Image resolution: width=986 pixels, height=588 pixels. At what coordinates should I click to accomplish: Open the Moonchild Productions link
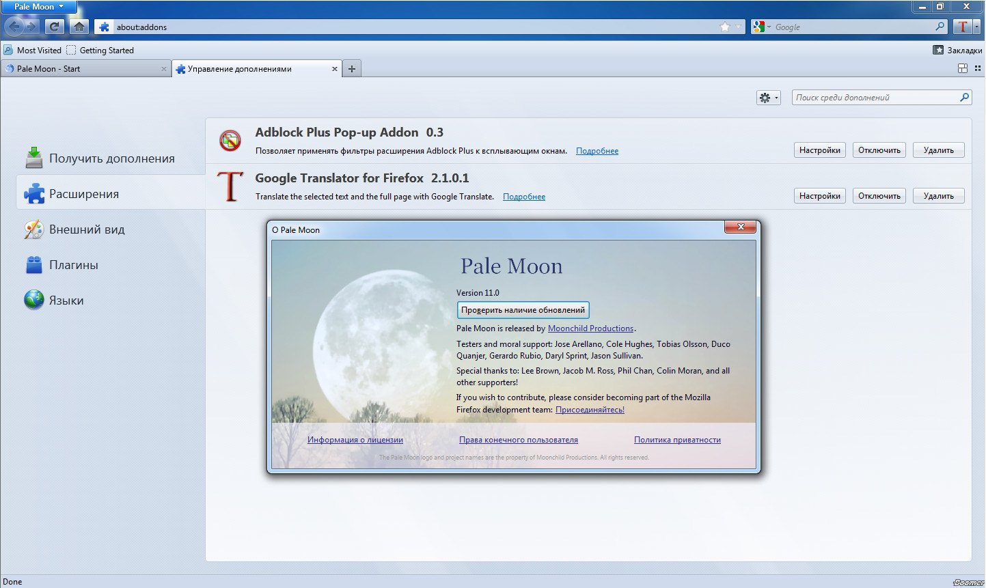tap(591, 328)
